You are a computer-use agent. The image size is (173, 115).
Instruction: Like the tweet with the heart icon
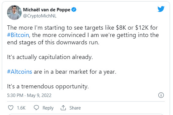(x=11, y=108)
